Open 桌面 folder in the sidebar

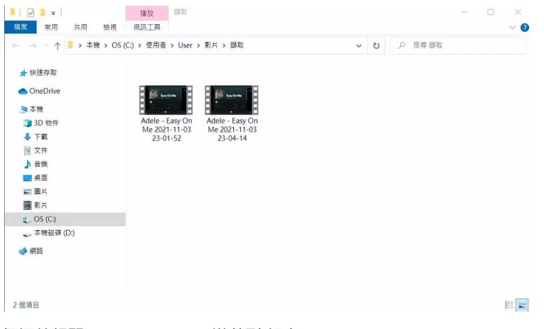tap(41, 177)
